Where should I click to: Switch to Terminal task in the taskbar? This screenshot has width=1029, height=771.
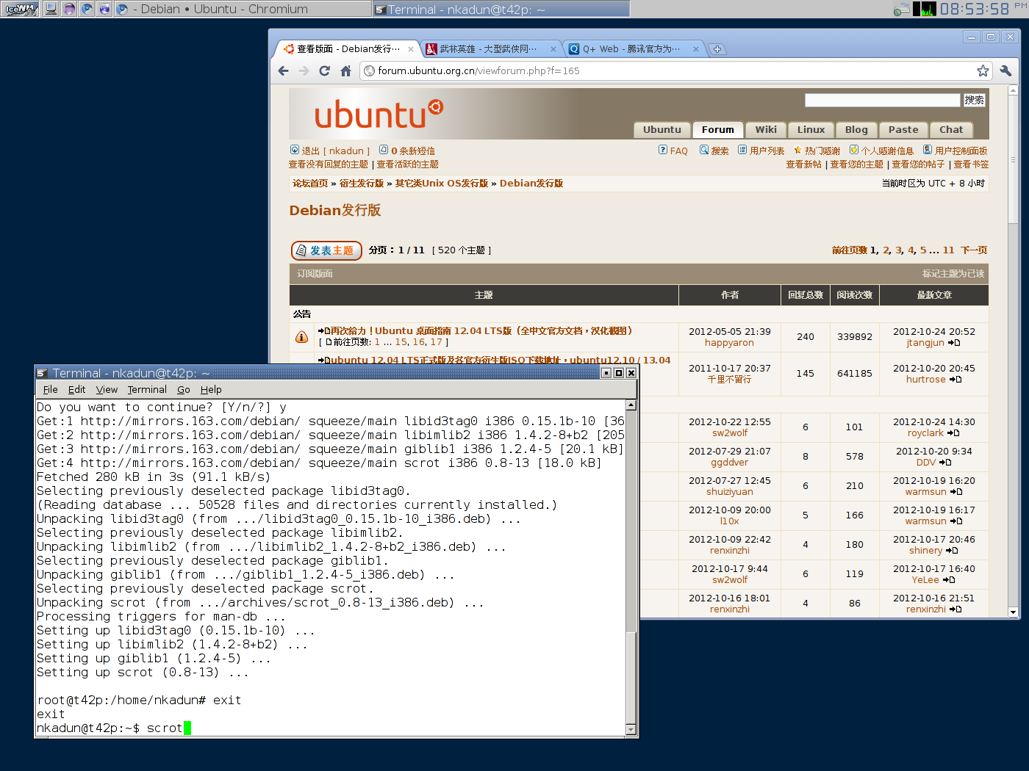point(501,9)
